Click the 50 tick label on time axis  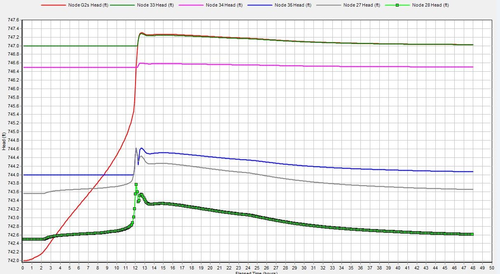click(492, 267)
